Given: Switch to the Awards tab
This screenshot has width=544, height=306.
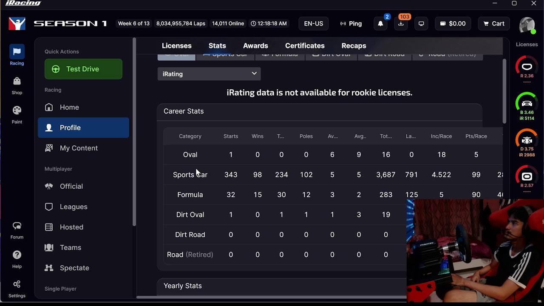Looking at the screenshot, I should [255, 46].
